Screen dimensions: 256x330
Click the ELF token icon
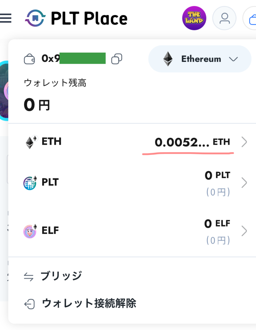pyautogui.click(x=31, y=231)
